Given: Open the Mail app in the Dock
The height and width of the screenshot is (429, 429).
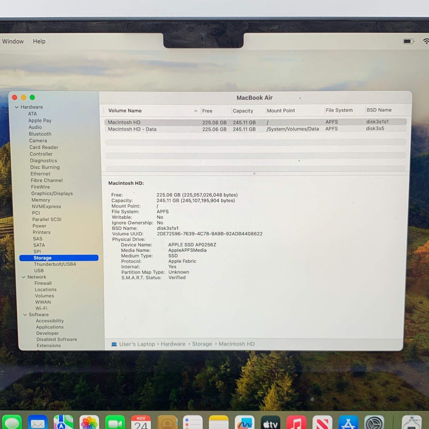Looking at the screenshot, I should pos(38,423).
